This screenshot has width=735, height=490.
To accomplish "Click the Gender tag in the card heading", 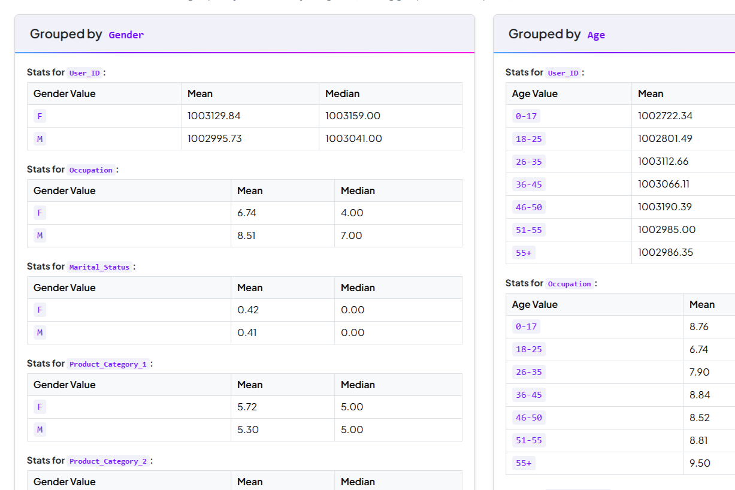I will (126, 35).
